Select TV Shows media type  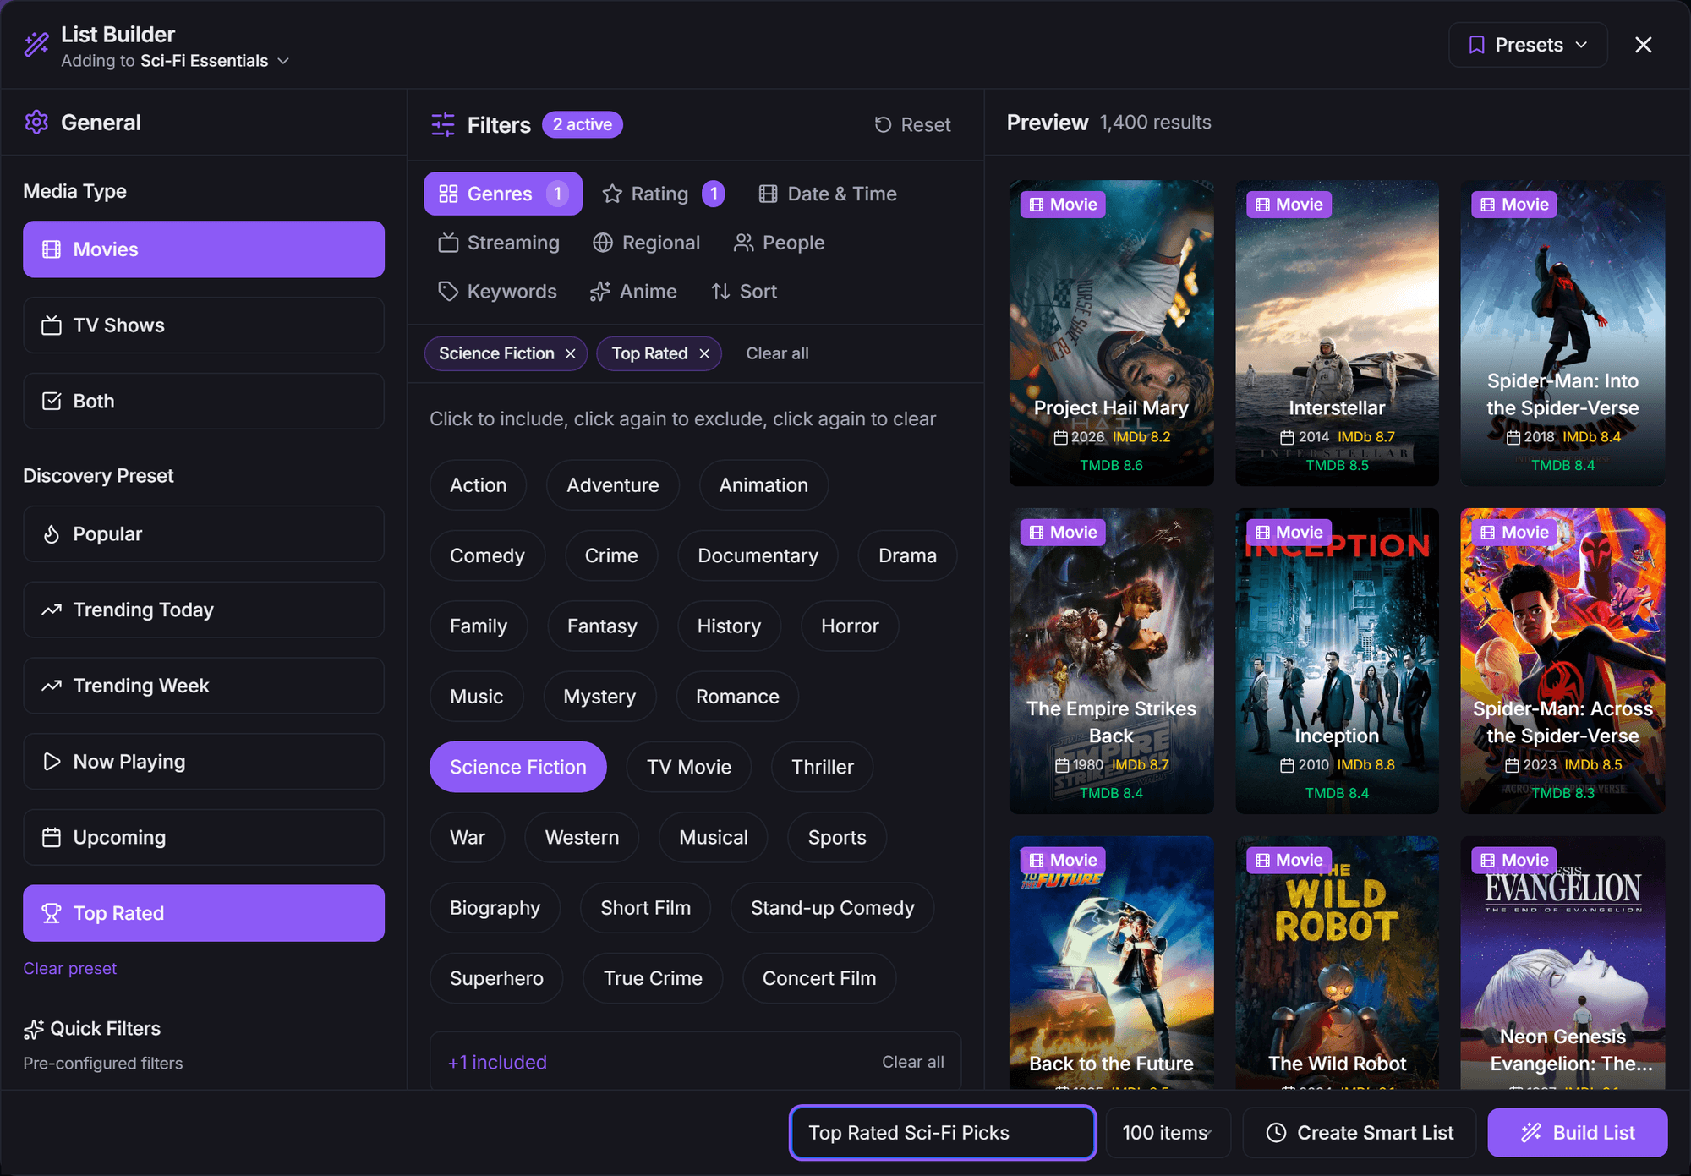(x=204, y=325)
